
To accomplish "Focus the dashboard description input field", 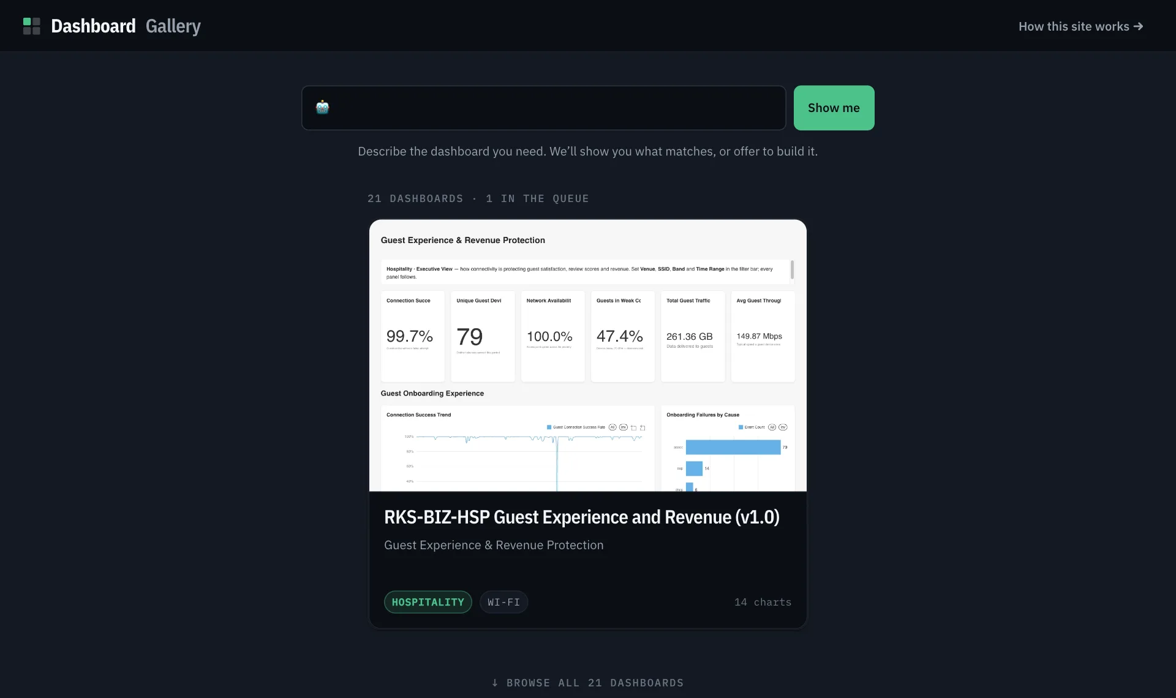I will (x=543, y=108).
